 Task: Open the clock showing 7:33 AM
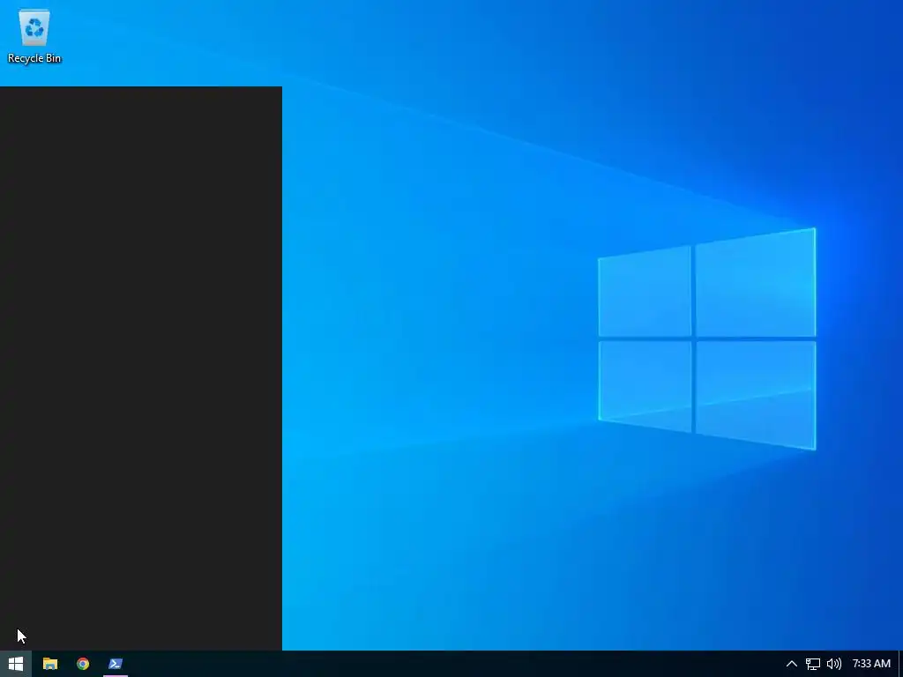(x=870, y=664)
